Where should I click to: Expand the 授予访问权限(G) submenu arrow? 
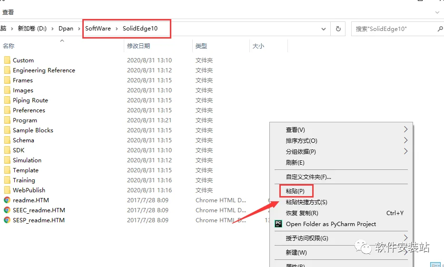pyautogui.click(x=406, y=237)
